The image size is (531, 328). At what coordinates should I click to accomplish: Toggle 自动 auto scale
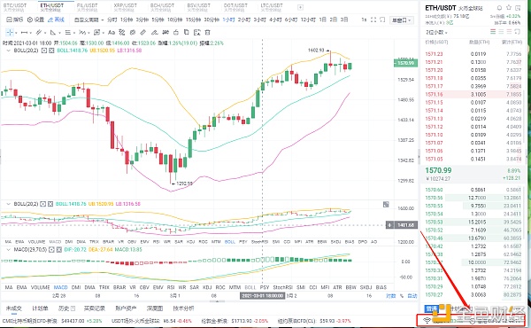(412, 296)
